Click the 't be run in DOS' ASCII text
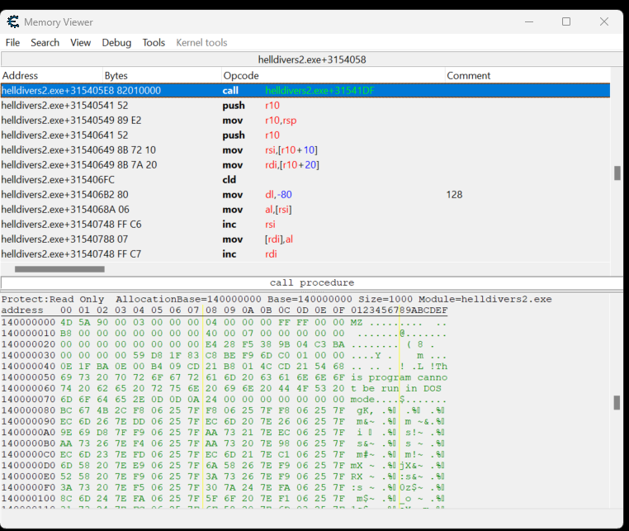629x531 pixels. click(395, 388)
